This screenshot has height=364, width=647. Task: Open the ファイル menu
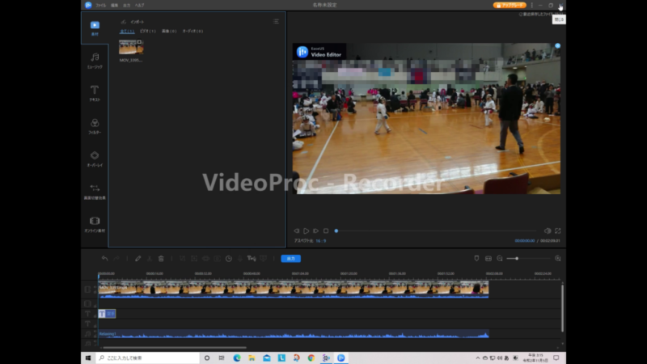pos(100,6)
